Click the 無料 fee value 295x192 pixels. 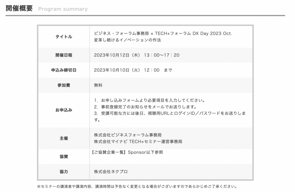pos(98,85)
